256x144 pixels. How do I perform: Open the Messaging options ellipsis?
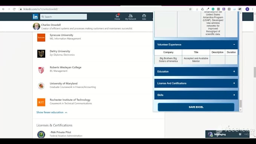245,134
